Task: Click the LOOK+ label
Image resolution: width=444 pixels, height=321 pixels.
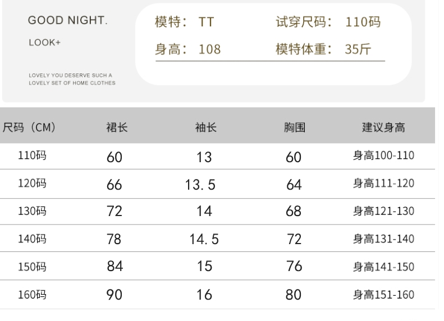Action: [45, 43]
